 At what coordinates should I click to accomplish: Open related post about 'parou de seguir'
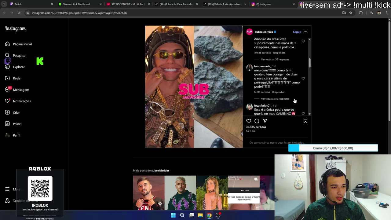click(x=244, y=193)
